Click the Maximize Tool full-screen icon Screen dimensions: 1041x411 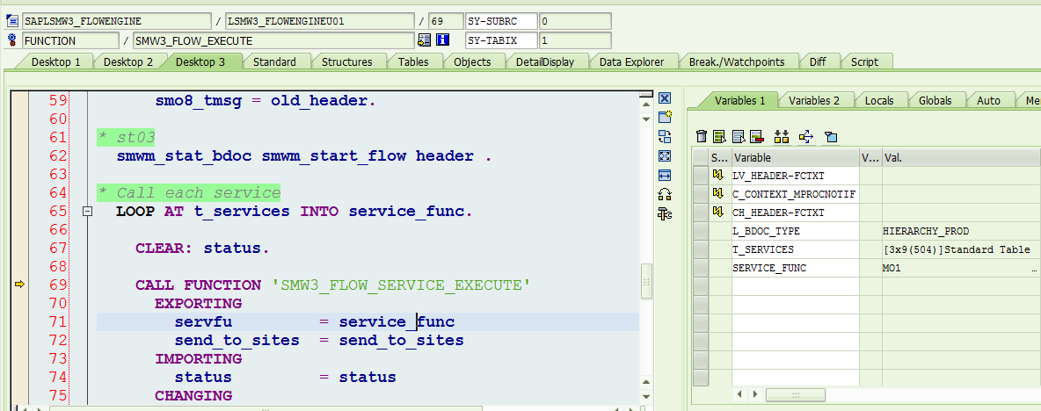tap(665, 155)
